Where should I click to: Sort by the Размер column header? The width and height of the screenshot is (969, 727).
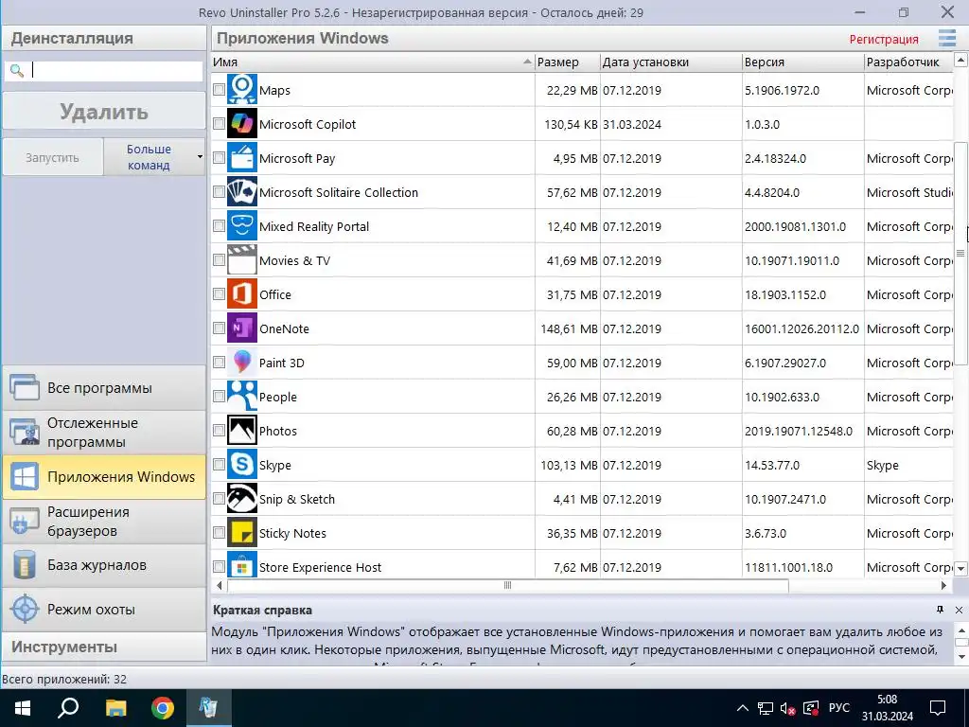pos(568,62)
